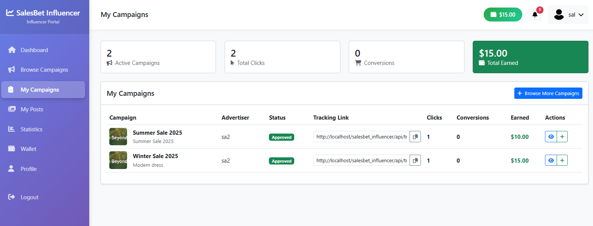Log out using the Logout link
This screenshot has width=593, height=226.
43,197
